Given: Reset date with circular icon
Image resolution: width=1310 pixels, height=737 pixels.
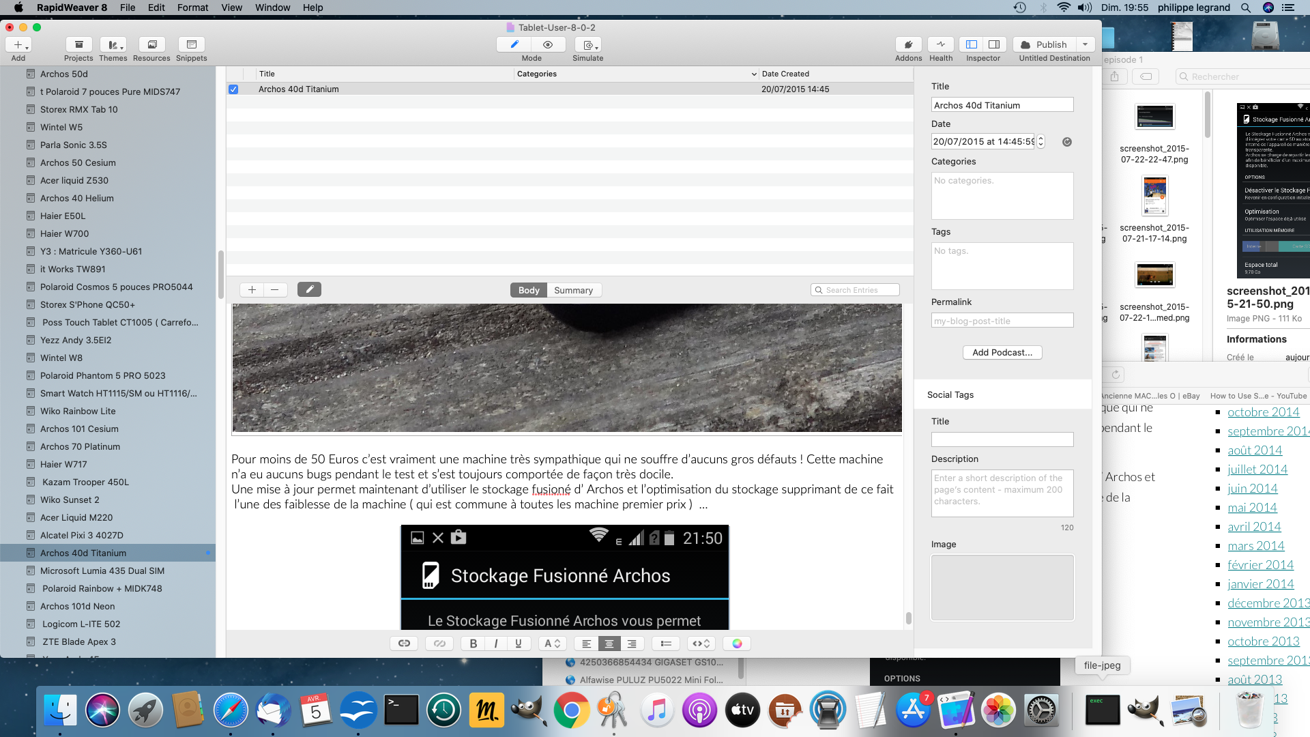Looking at the screenshot, I should click(1067, 142).
